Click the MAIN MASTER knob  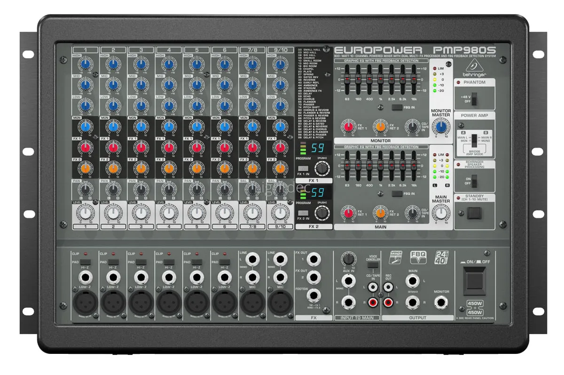pyautogui.click(x=441, y=214)
